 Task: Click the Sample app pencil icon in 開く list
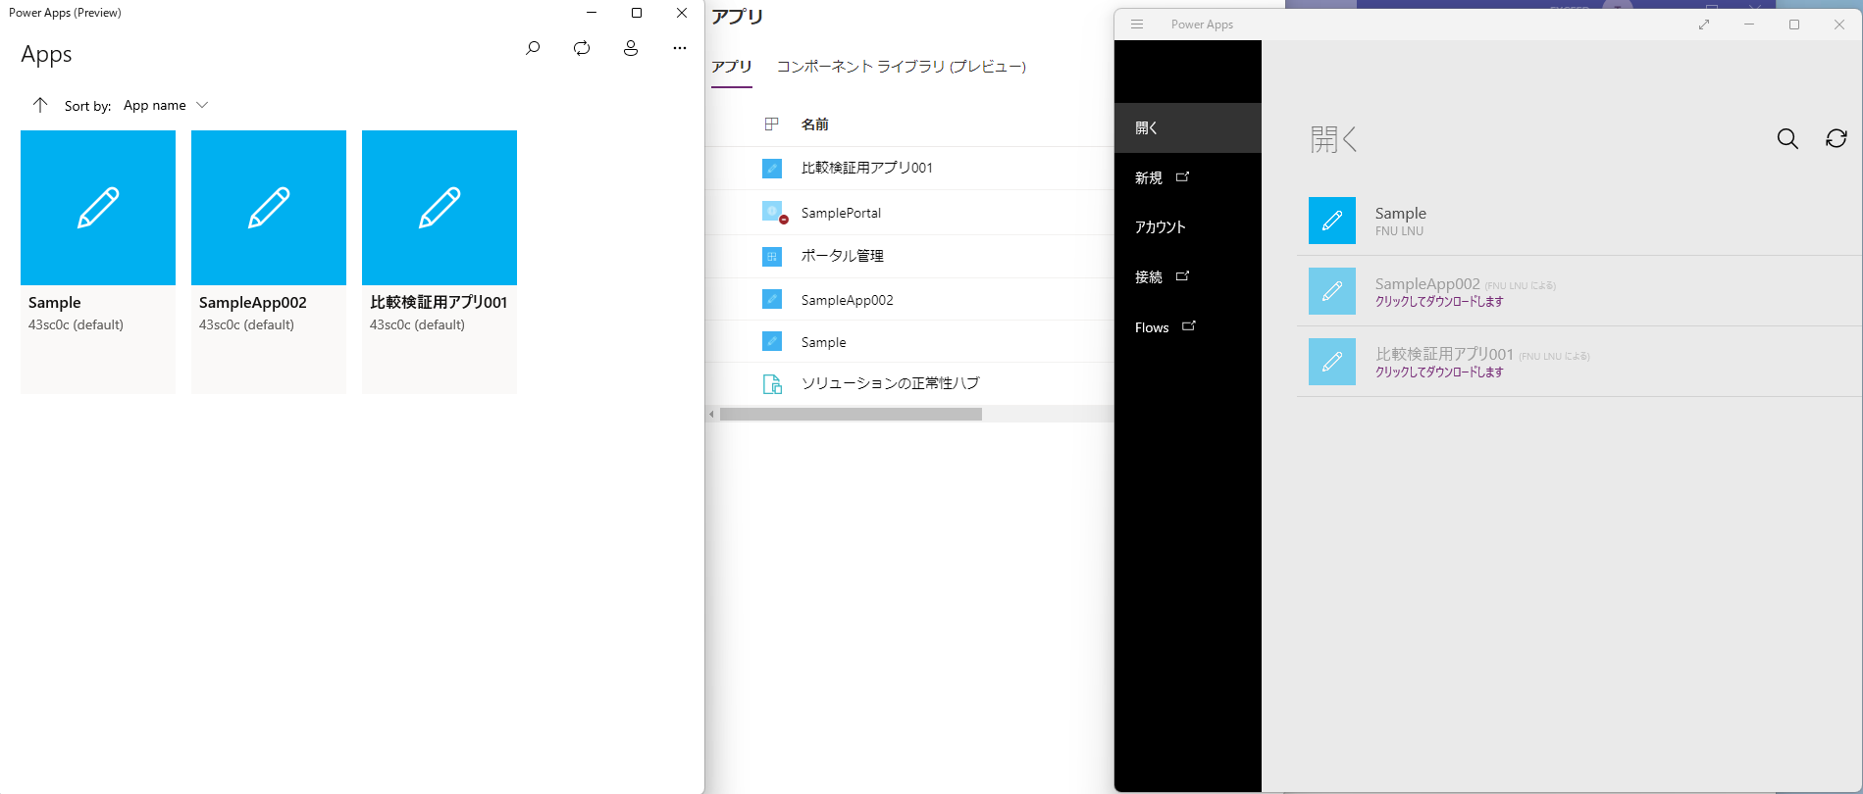point(1332,221)
